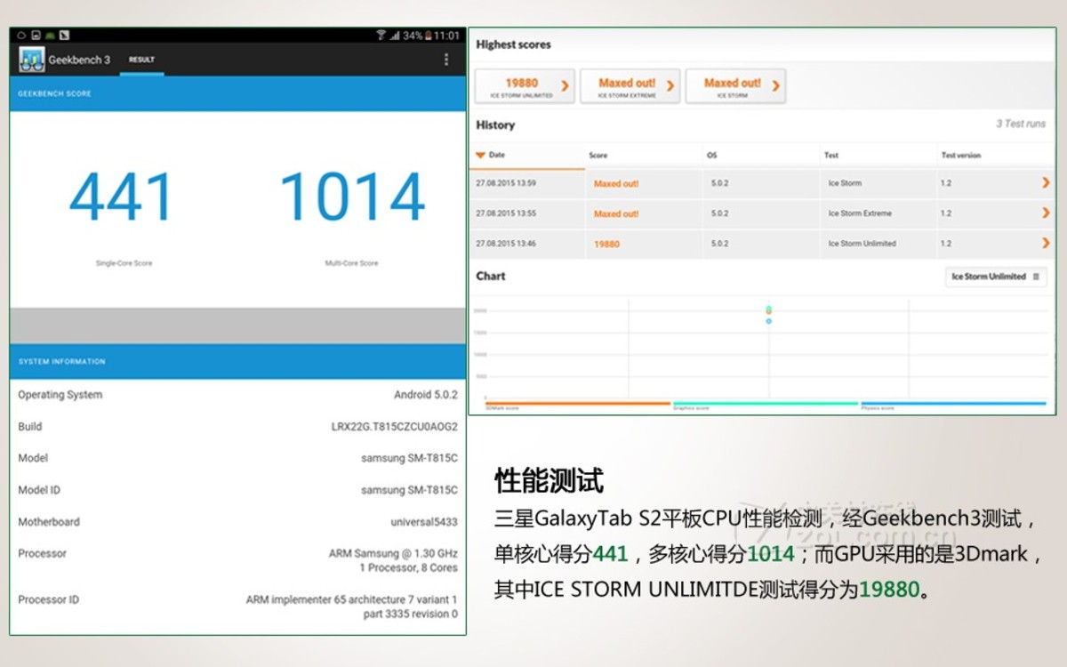Open the Geekbench overflow menu
This screenshot has height=667, width=1067.
point(446,59)
